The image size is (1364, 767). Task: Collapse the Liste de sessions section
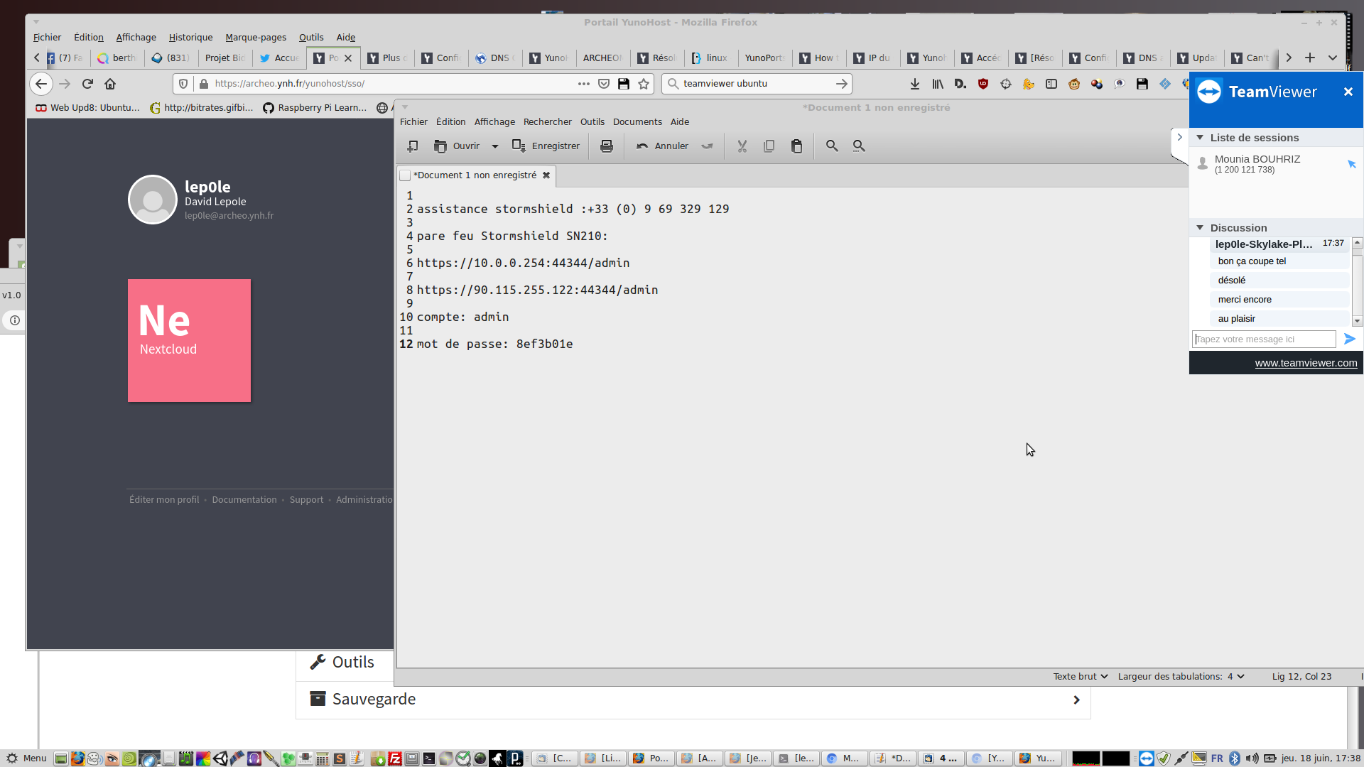[x=1200, y=138]
